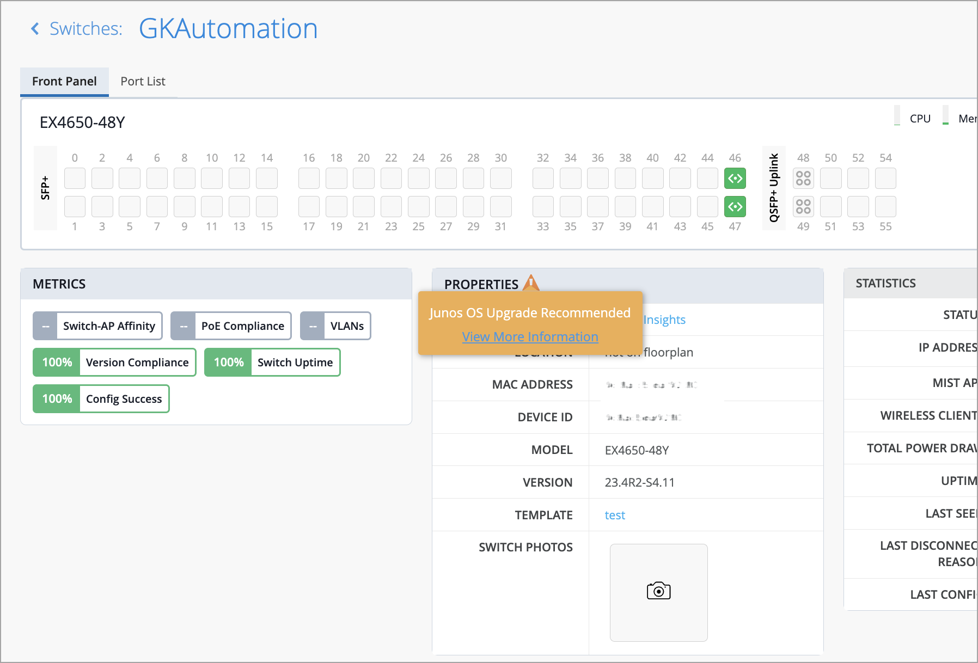Click the Properties warning triangle icon

click(x=531, y=283)
